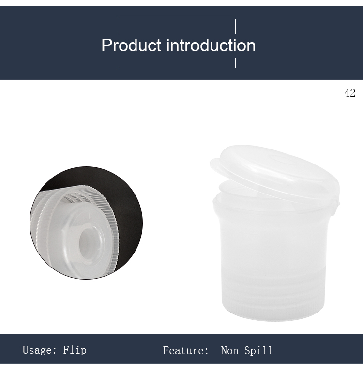This screenshot has height=387, width=363.
Task: Click the Feature: Non Spill text
Action: 217,350
